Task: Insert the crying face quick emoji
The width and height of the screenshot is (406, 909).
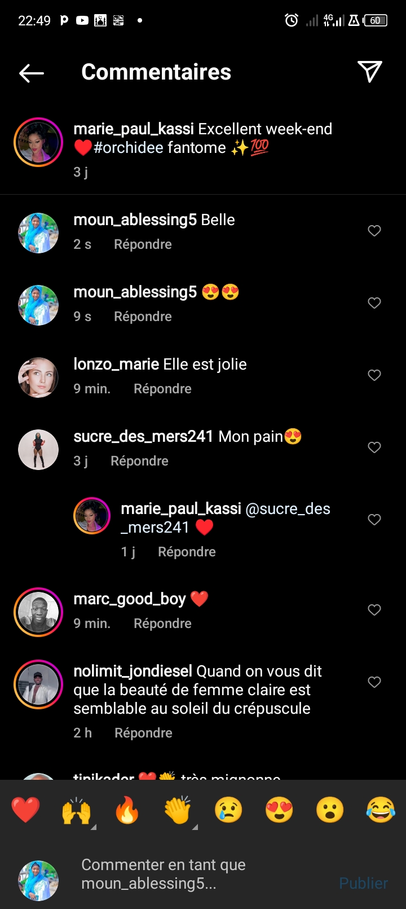Action: point(228,810)
